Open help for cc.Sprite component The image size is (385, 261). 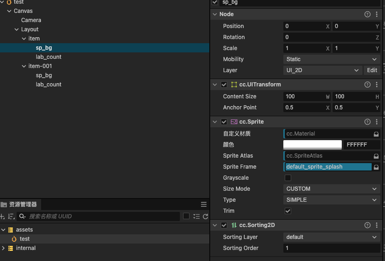click(x=368, y=122)
